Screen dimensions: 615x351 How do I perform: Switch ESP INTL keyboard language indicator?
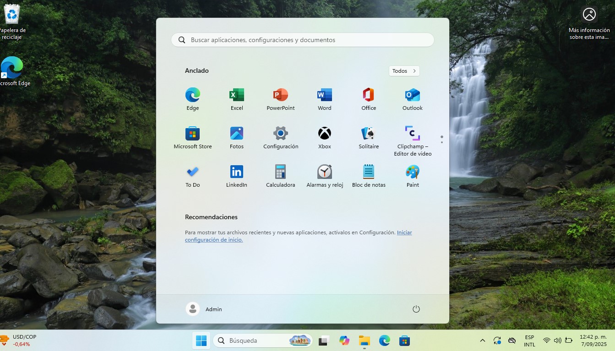(529, 340)
